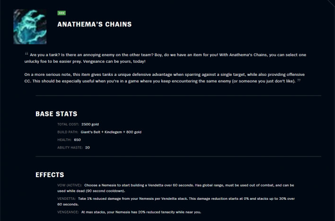Click Kindlegem in the build path
The width and height of the screenshot is (335, 221).
click(x=113, y=132)
